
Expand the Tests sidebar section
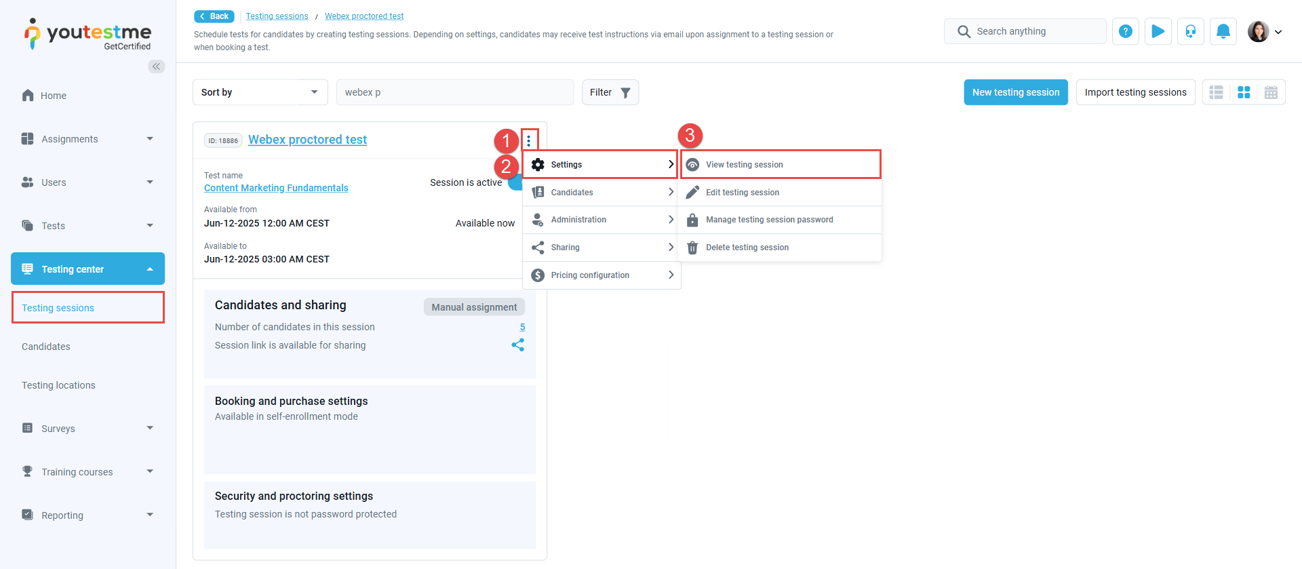coord(150,226)
